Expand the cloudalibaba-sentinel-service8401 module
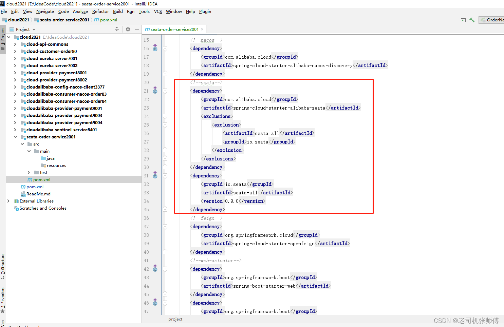 15,130
